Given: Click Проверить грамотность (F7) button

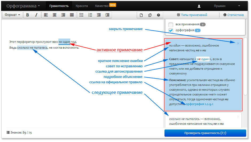Looking at the screenshot, I should click(x=205, y=133).
